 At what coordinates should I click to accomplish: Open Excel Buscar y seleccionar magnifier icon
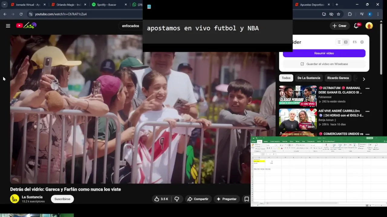(376, 145)
